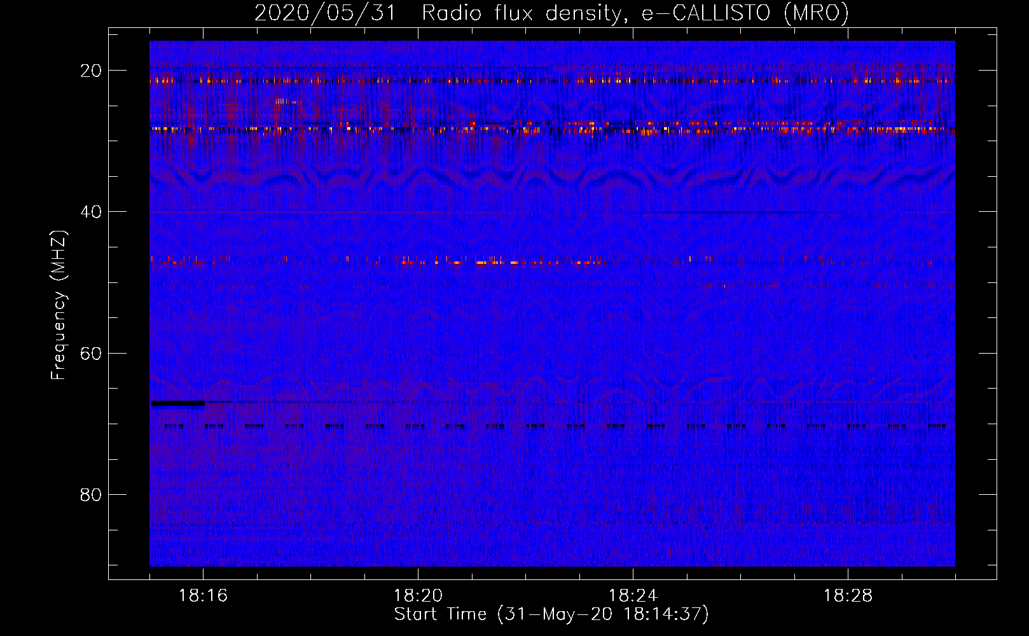The height and width of the screenshot is (636, 1029).
Task: Click the '18:24' time tick label
Action: tap(633, 596)
